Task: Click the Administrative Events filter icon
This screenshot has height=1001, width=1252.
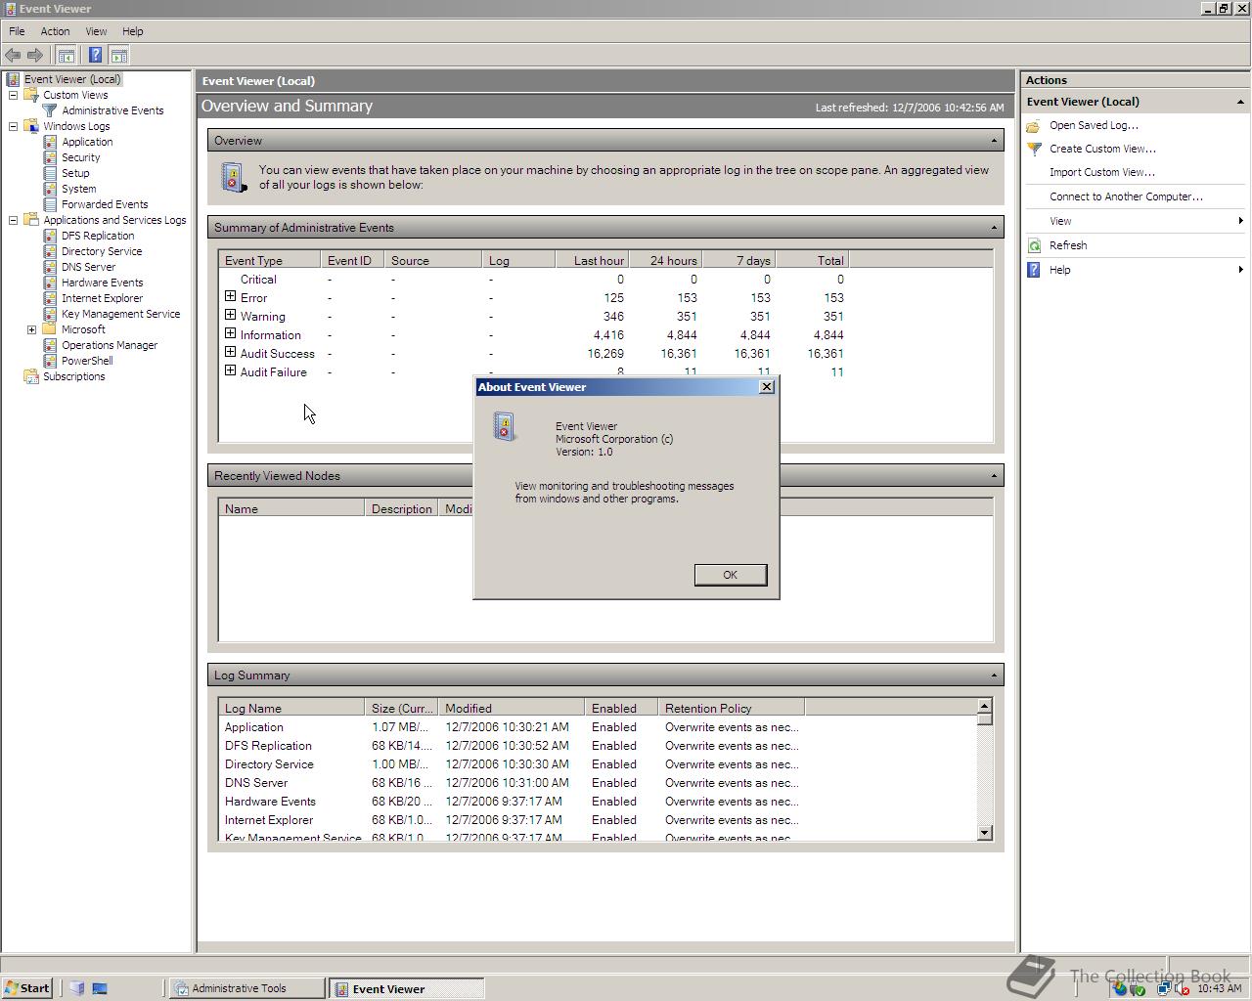Action: [50, 110]
